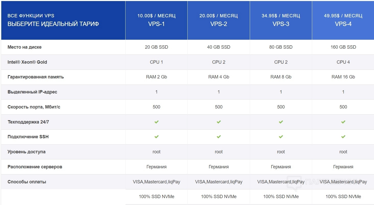Click the Техподдержка 24/7 checkmark for VPS-1
Screen dimensions: 374x205
156,122
